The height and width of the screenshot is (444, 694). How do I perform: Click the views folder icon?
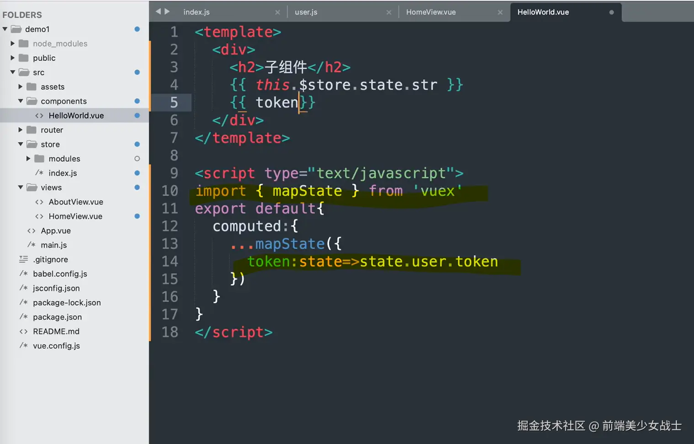click(x=32, y=188)
